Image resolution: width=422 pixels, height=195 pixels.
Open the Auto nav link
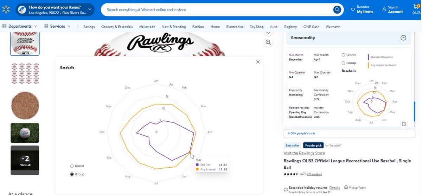click(x=274, y=27)
